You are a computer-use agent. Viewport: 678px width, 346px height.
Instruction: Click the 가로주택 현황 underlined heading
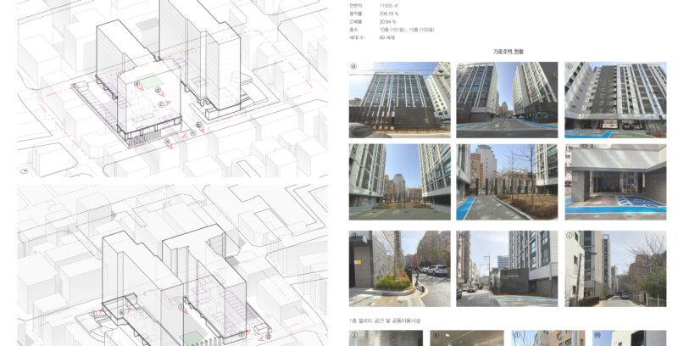click(508, 52)
